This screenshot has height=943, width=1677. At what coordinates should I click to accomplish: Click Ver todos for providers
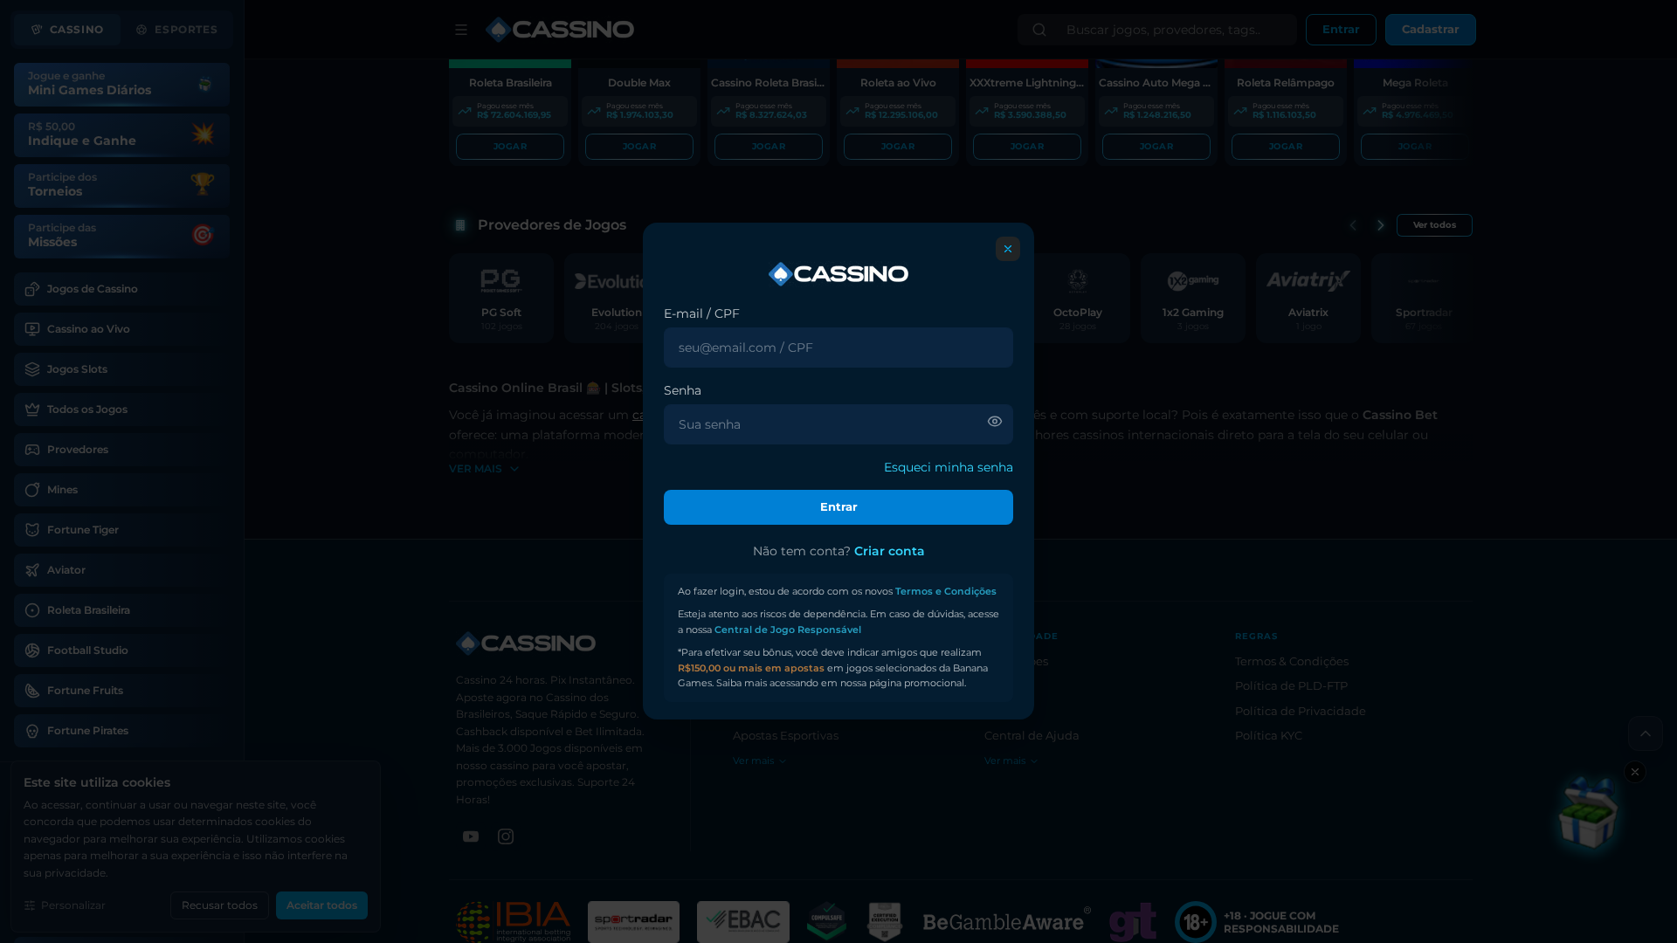(1434, 225)
